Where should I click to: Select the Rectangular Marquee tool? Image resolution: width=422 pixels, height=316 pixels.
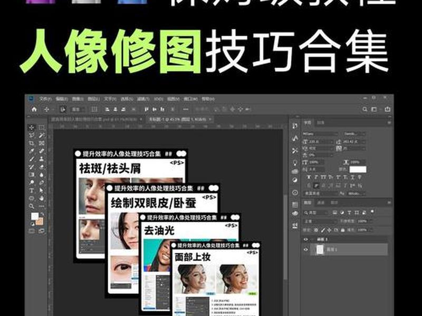[42, 127]
